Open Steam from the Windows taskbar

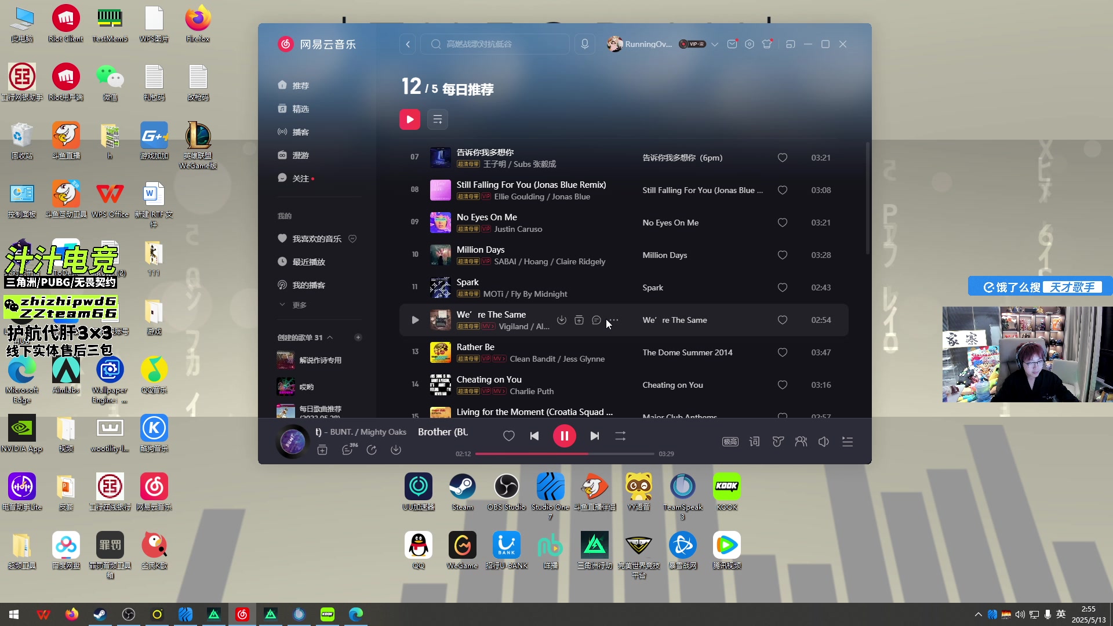(100, 614)
